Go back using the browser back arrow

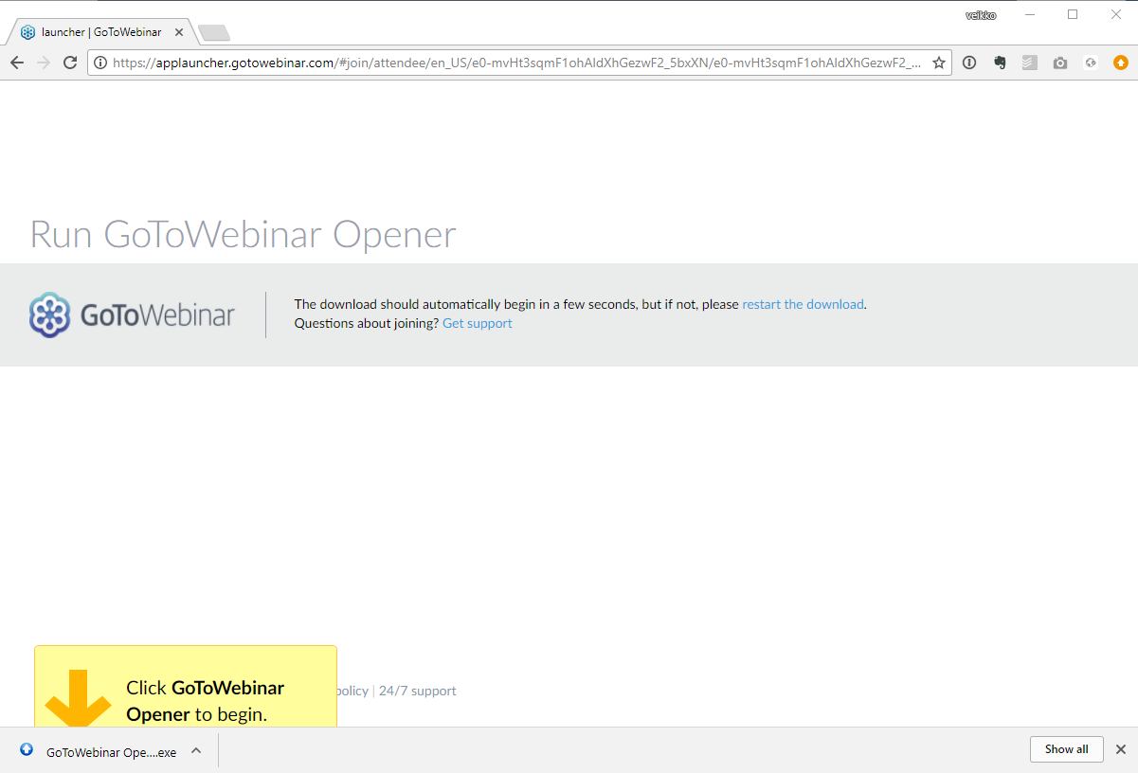16,63
